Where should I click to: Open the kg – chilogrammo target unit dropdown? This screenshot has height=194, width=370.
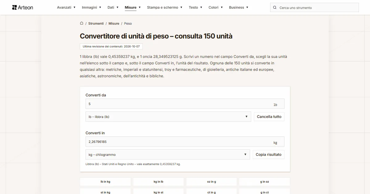168,155
